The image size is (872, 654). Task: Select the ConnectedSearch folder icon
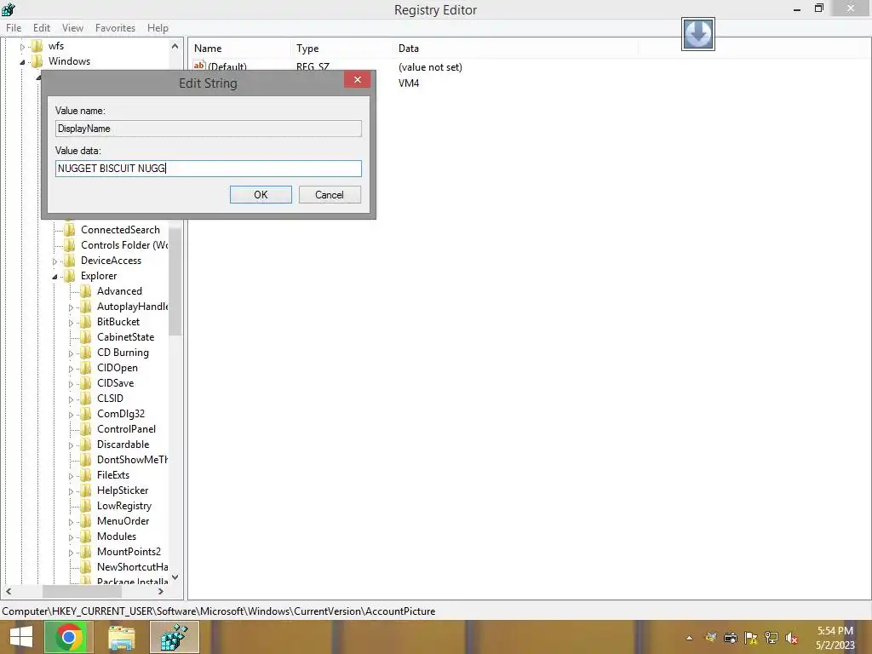[70, 230]
